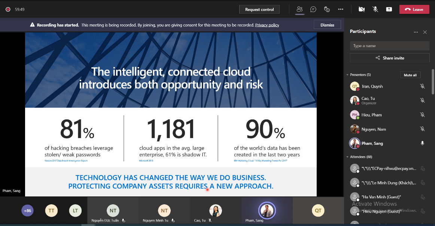The width and height of the screenshot is (435, 226).
Task: Click the Ha Van Minh (Guest) avatar
Action: click(x=355, y=197)
